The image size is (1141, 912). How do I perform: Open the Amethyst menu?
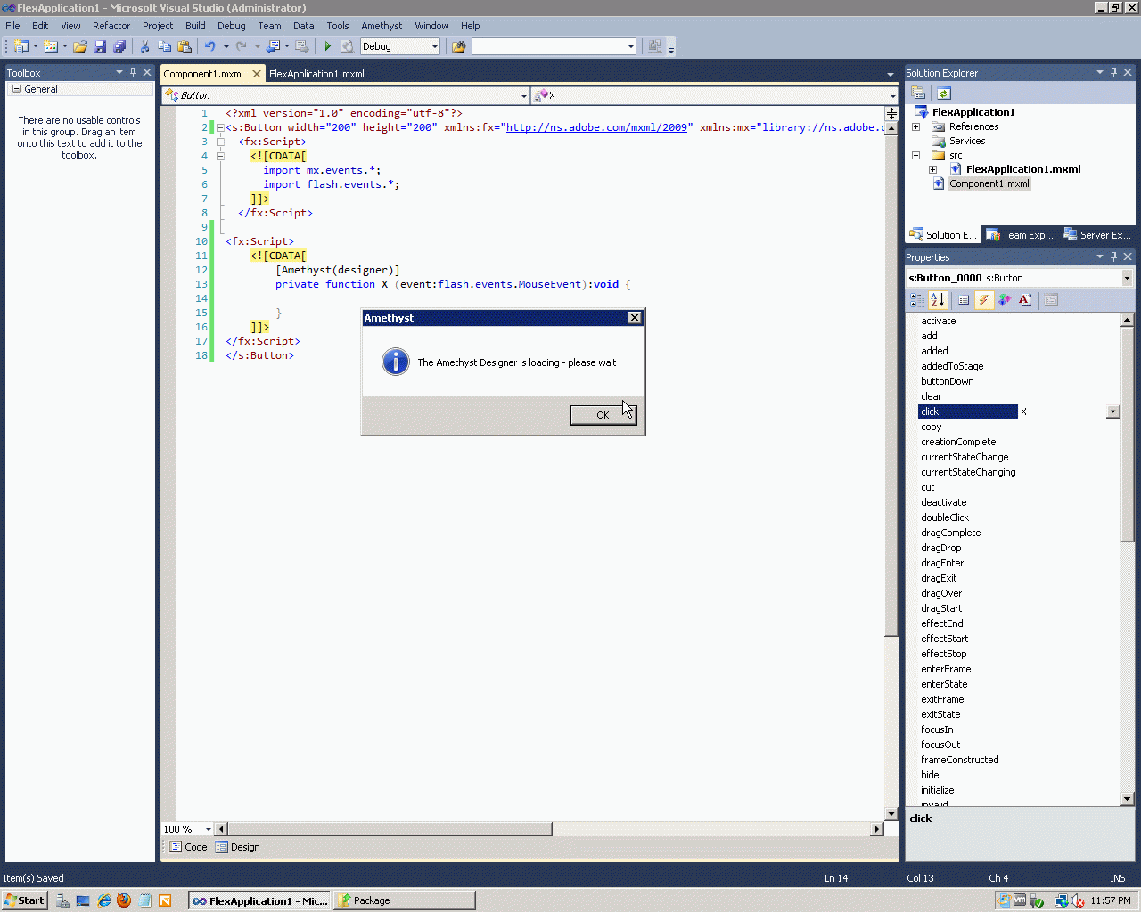382,26
